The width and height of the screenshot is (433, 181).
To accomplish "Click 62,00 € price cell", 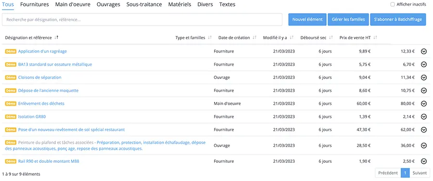I will coord(408,130).
